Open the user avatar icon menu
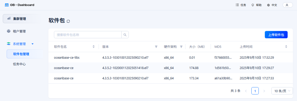Image resolution: width=297 pixels, height=101 pixels. 288,5
